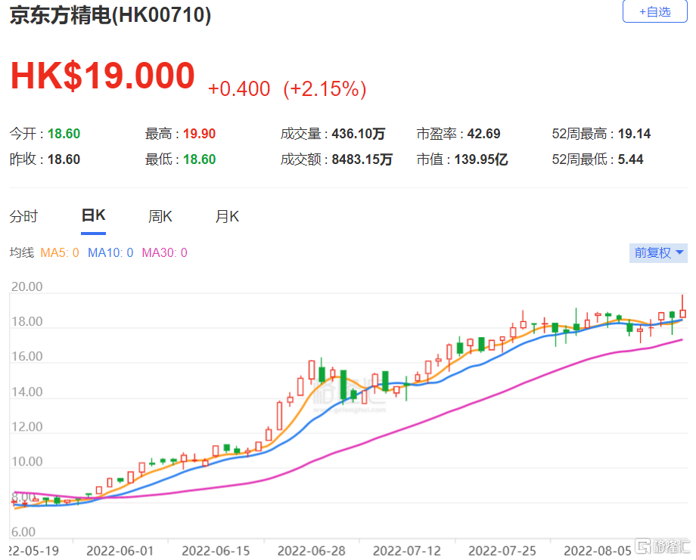Screen dimensions: 696x560
Task: Select the 日K daily candlestick tab
Action: point(93,215)
